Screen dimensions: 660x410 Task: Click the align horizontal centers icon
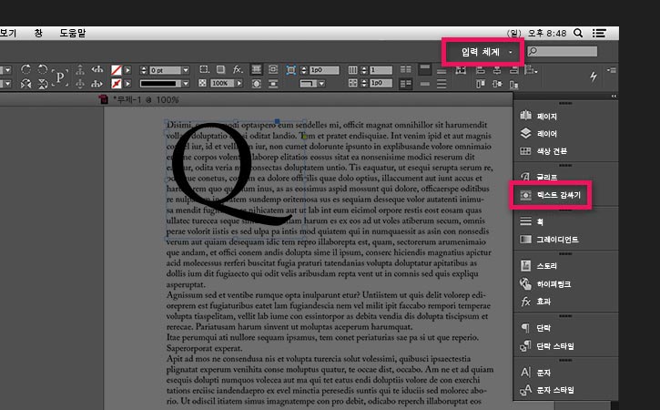497,70
